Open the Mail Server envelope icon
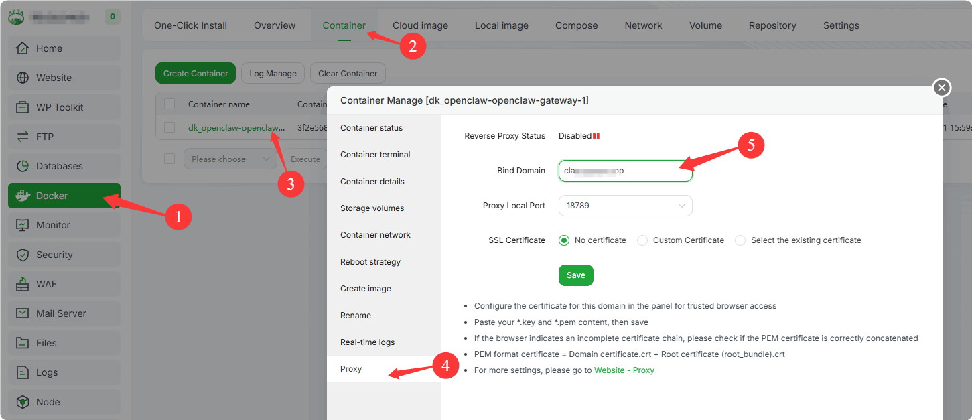Screen dimensions: 972x420 (23, 313)
